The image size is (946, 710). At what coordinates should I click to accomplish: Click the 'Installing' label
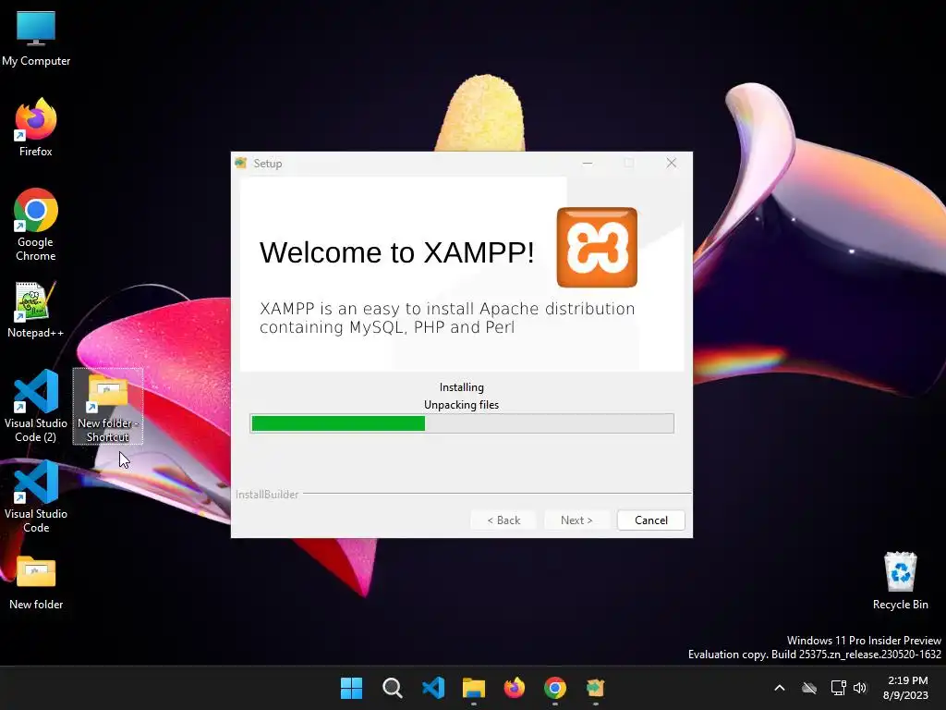tap(462, 387)
